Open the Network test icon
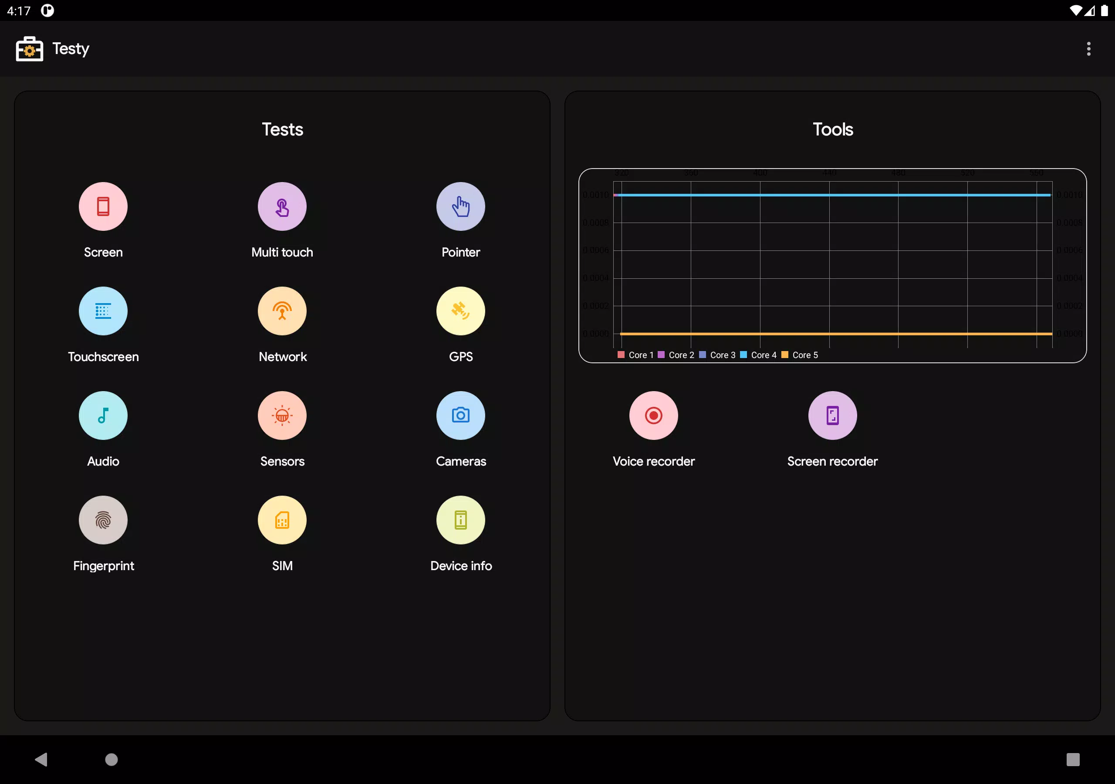Viewport: 1115px width, 784px height. click(282, 311)
